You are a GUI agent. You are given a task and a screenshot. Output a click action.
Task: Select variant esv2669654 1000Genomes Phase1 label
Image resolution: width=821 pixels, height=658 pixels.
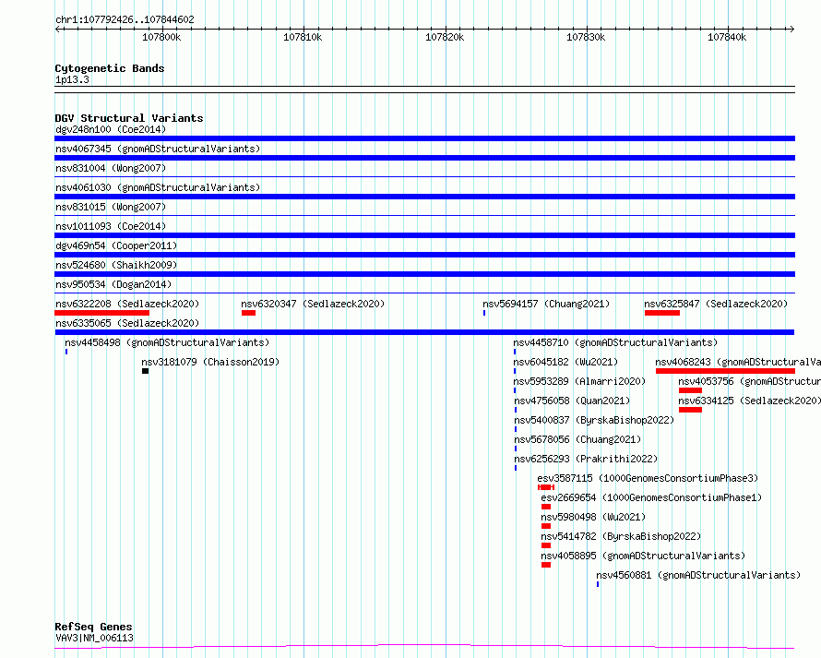point(651,497)
